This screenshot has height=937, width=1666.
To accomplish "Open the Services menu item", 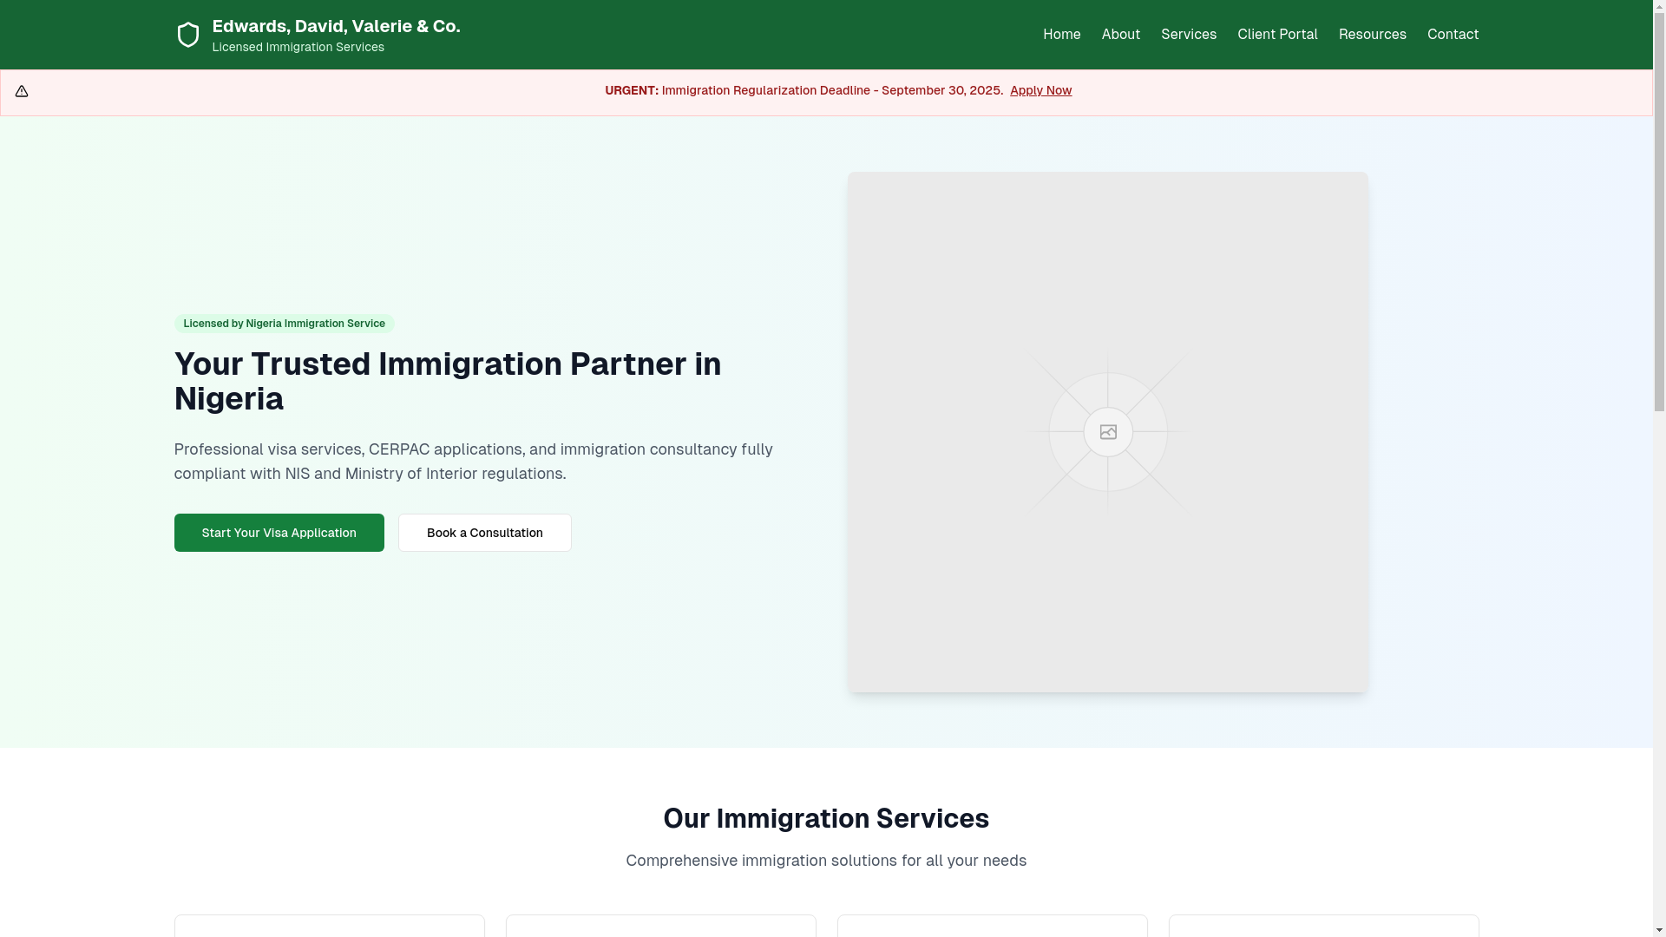I will pyautogui.click(x=1189, y=35).
